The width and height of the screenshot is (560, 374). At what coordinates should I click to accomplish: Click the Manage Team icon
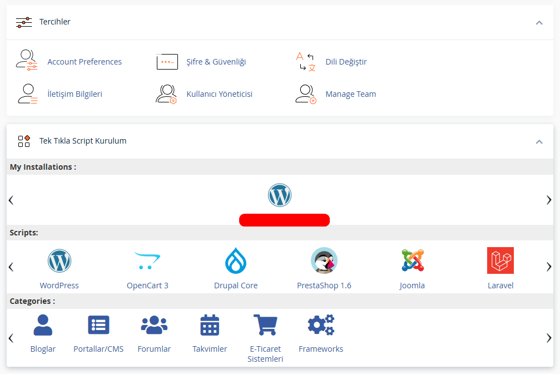click(306, 94)
